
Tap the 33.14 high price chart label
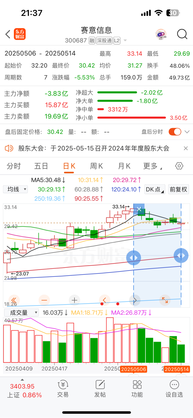[121, 207]
